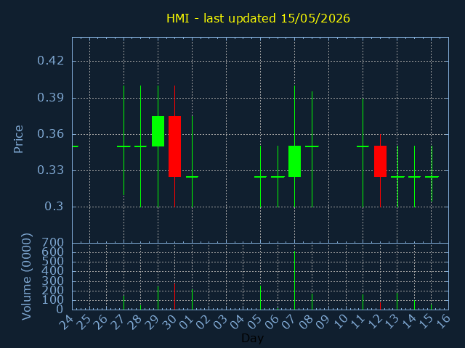Viewport: 465px width, 348px height.
Task: Click the "Day" x-axis label
Action: (x=252, y=338)
